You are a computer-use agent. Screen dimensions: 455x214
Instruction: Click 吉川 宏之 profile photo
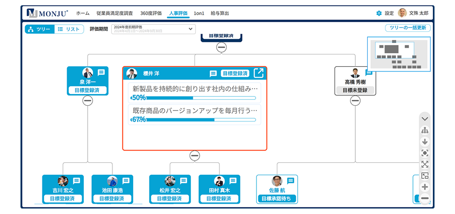(x=63, y=181)
